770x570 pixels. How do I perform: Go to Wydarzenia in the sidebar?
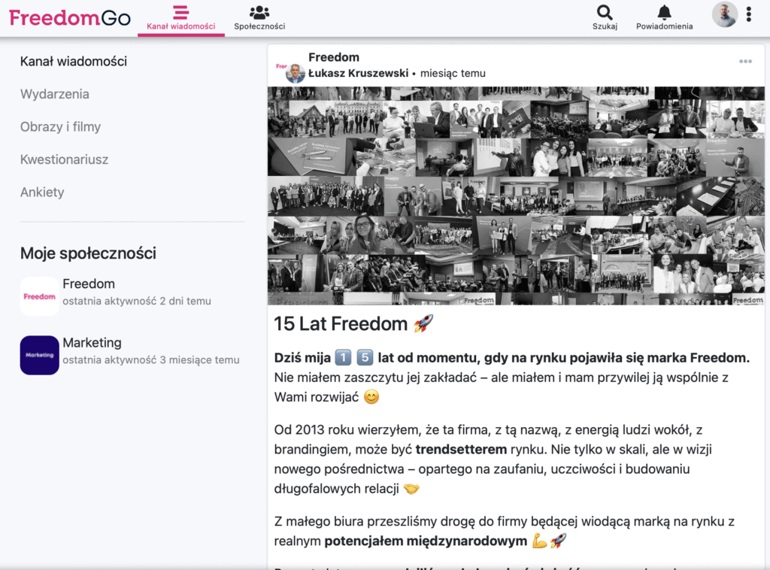[55, 94]
